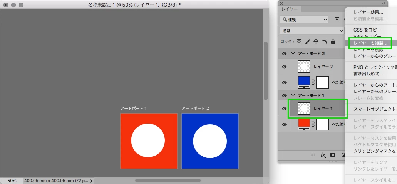This screenshot has width=397, height=184.
Task: Select the アートボード 1 group row name
Action: (311, 95)
